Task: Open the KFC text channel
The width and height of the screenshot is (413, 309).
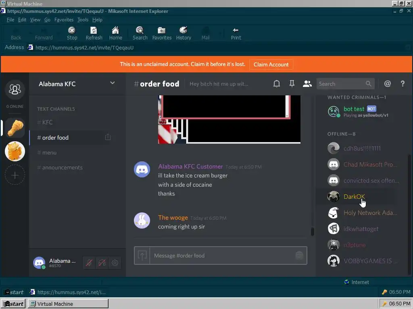Action: 70,122
